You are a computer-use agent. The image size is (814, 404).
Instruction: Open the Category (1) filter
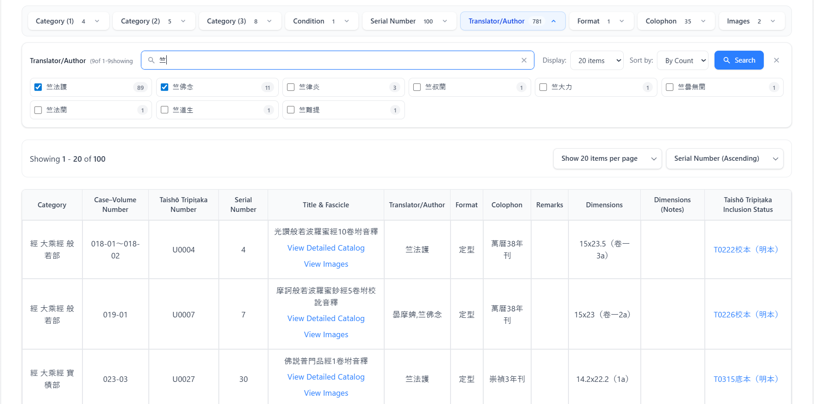68,21
